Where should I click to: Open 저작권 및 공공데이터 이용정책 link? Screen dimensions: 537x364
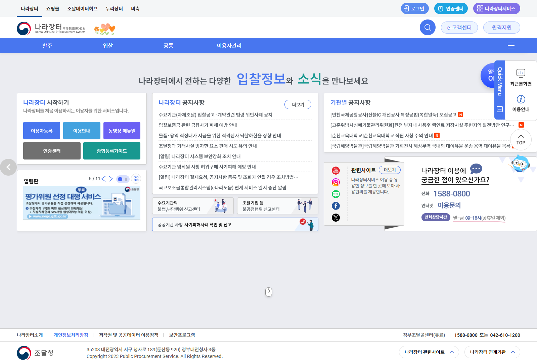pos(129,335)
